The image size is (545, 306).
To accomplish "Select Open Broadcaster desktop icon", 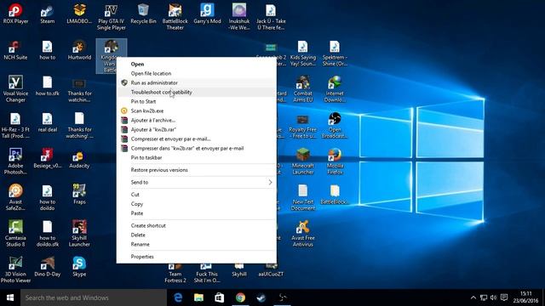I will tap(335, 125).
